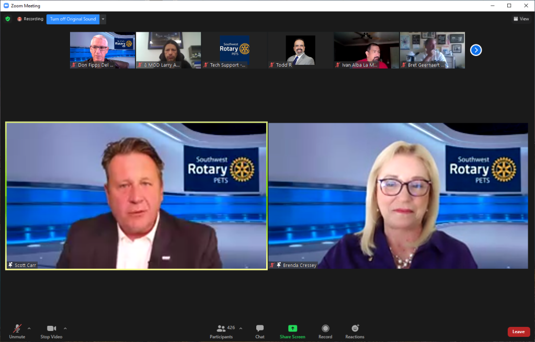
Task: Unmute the microphone
Action: (17, 331)
